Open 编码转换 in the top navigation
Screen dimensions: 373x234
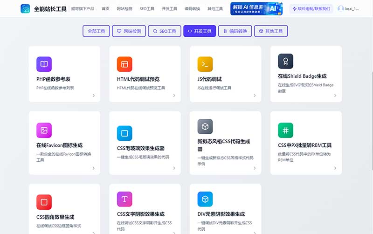192,9
